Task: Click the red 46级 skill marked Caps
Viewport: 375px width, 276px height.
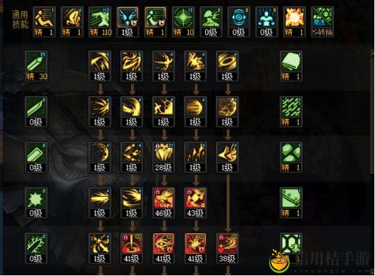Action: [x=164, y=203]
